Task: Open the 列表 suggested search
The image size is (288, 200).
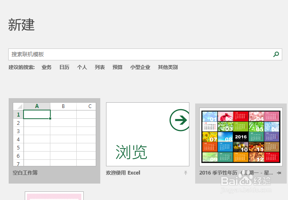Action: (100, 67)
